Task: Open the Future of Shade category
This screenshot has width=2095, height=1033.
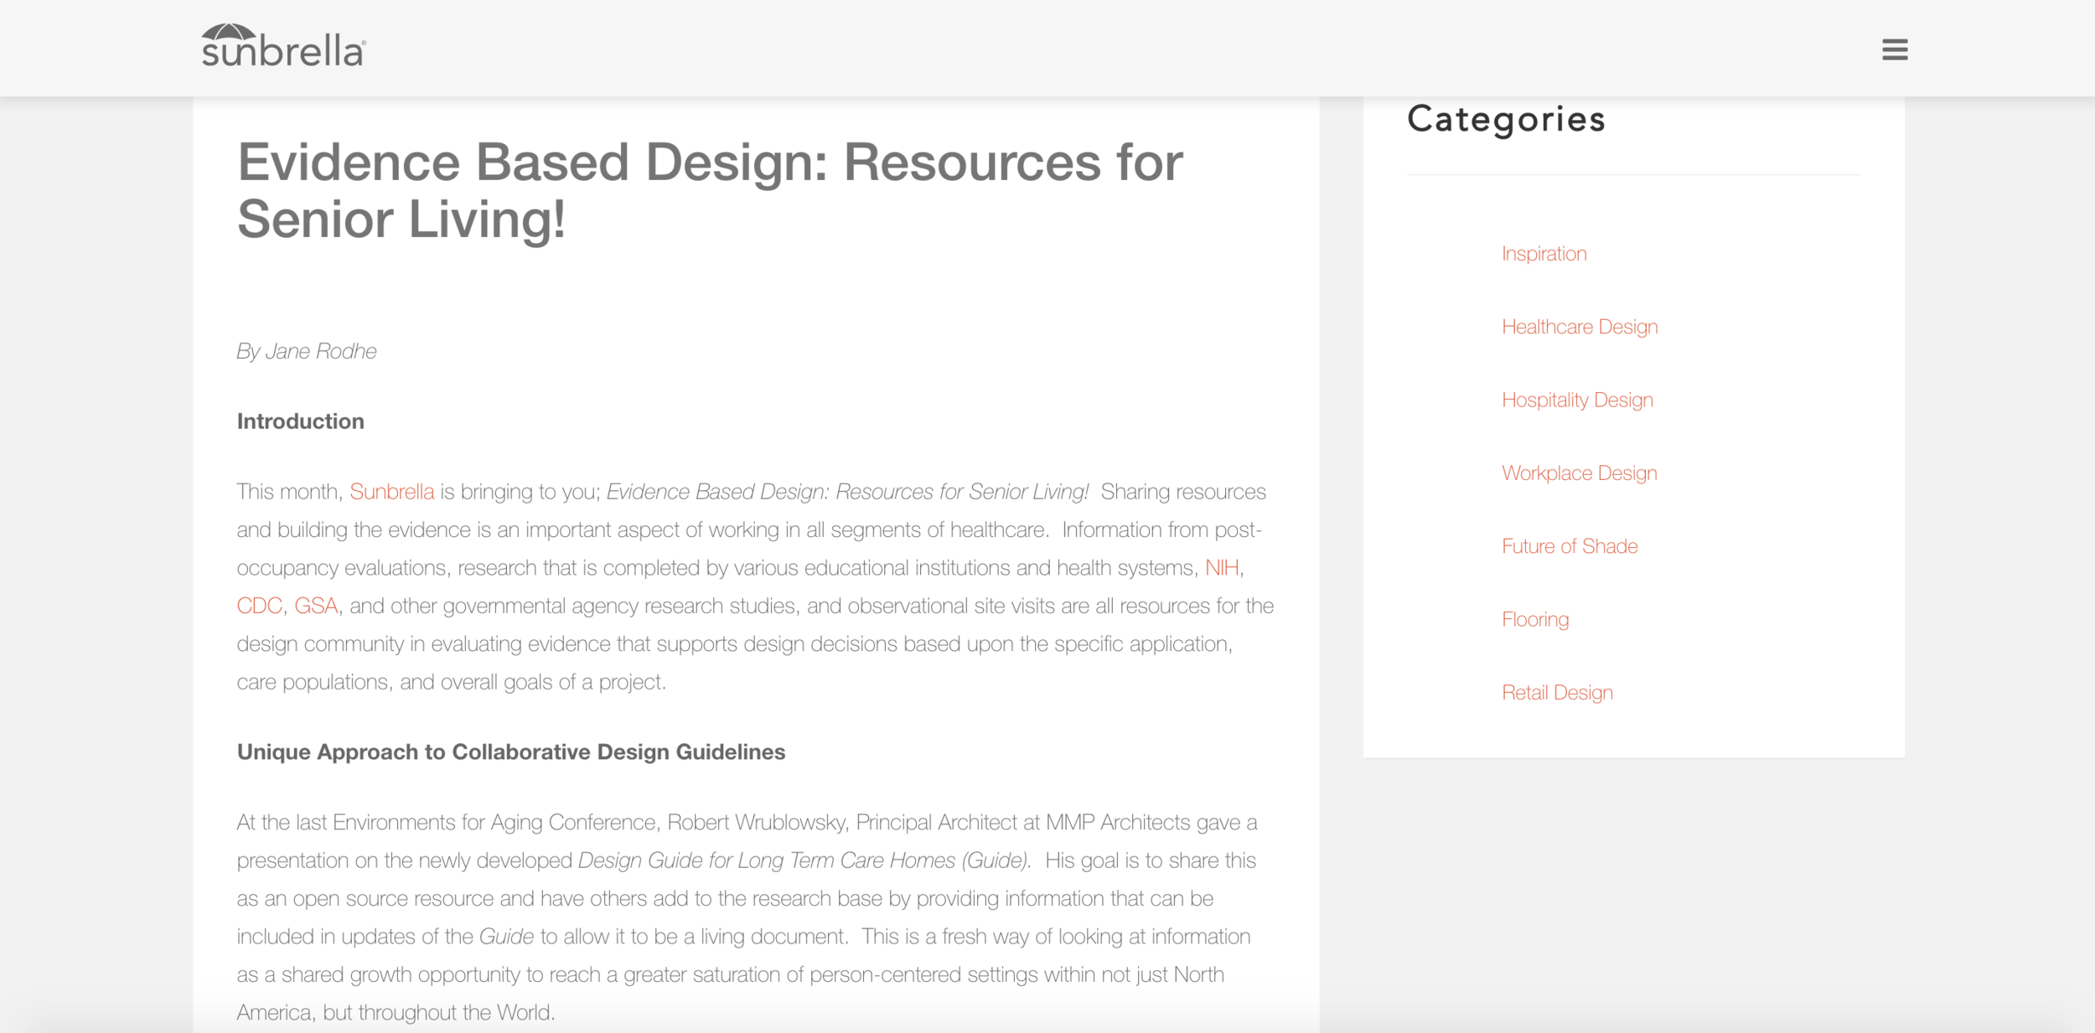Action: [1569, 546]
